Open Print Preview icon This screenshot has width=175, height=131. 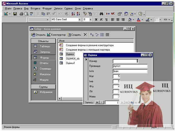click(27, 14)
